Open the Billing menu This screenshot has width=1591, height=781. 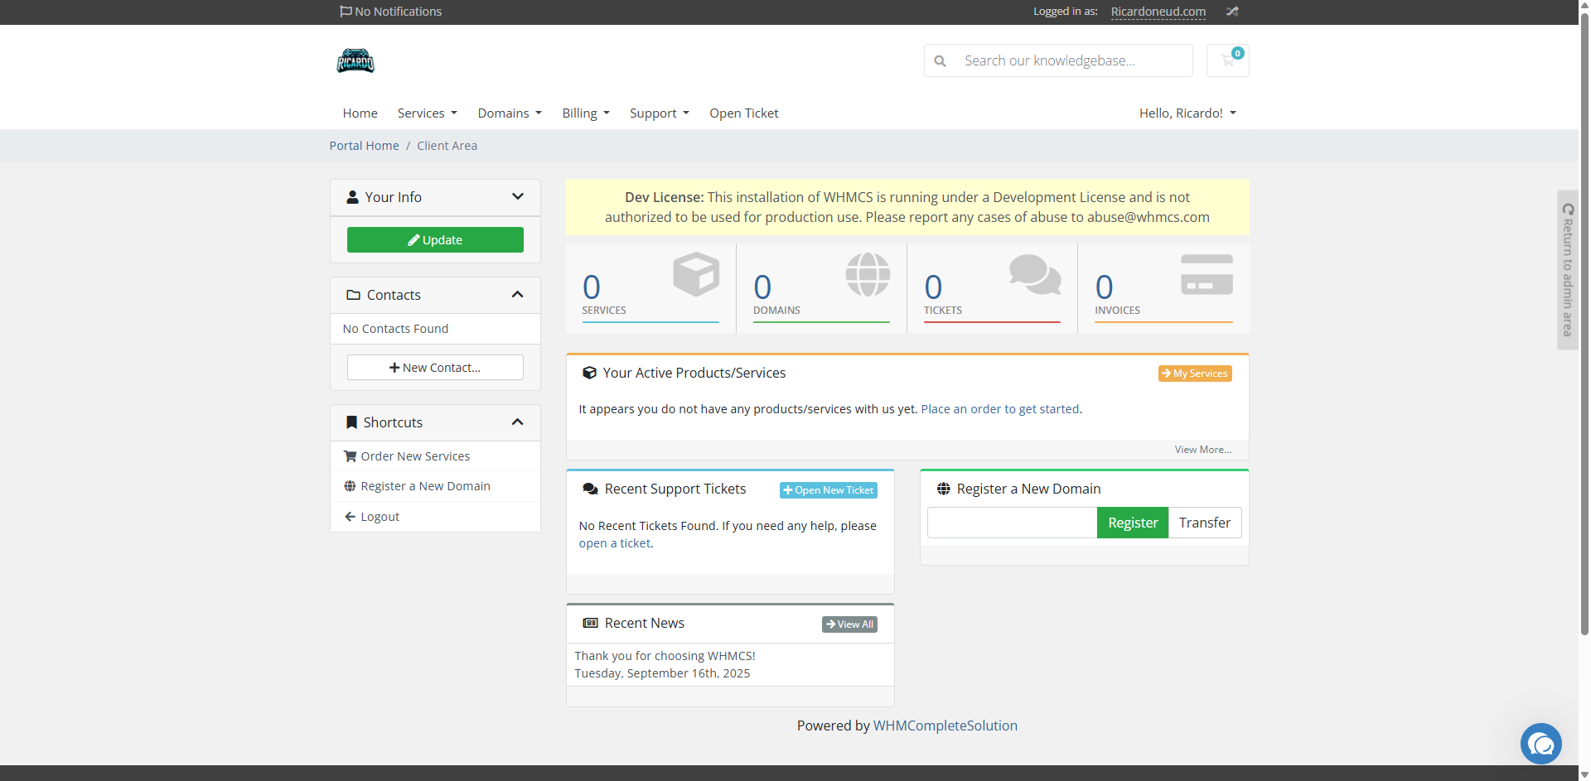tap(585, 113)
